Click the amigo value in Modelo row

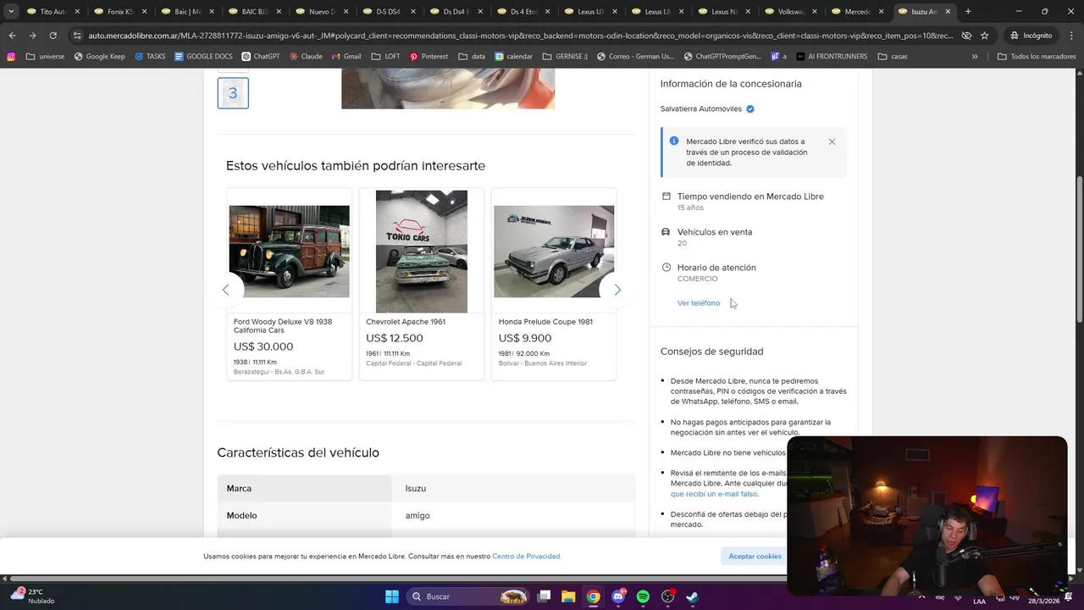(418, 516)
